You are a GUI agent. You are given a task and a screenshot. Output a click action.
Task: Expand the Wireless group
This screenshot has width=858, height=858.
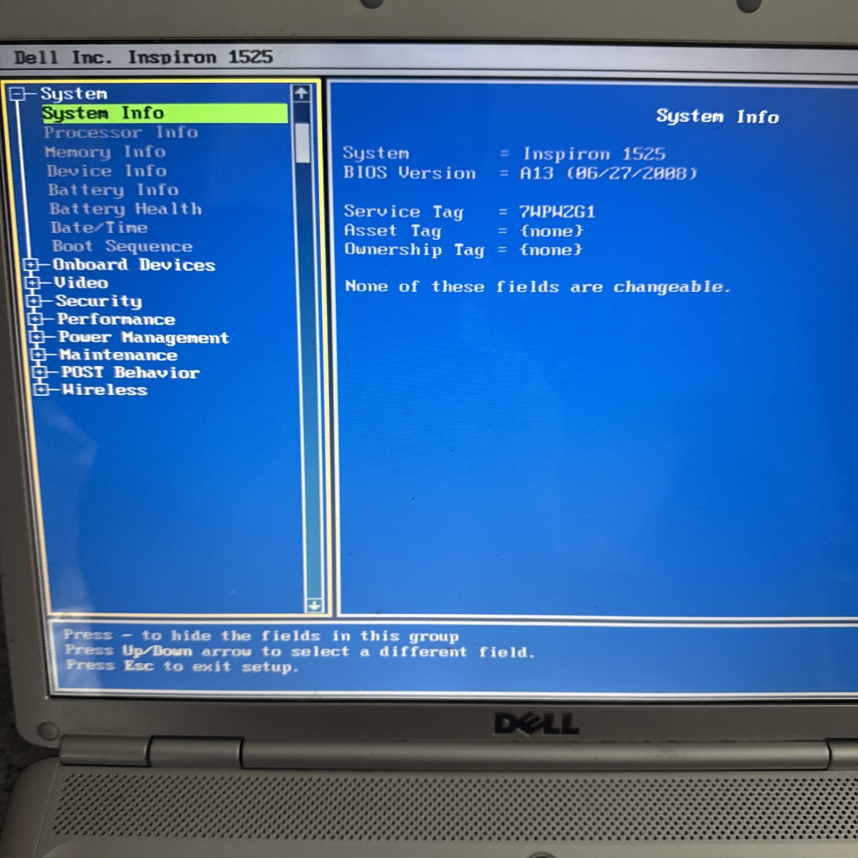41,389
